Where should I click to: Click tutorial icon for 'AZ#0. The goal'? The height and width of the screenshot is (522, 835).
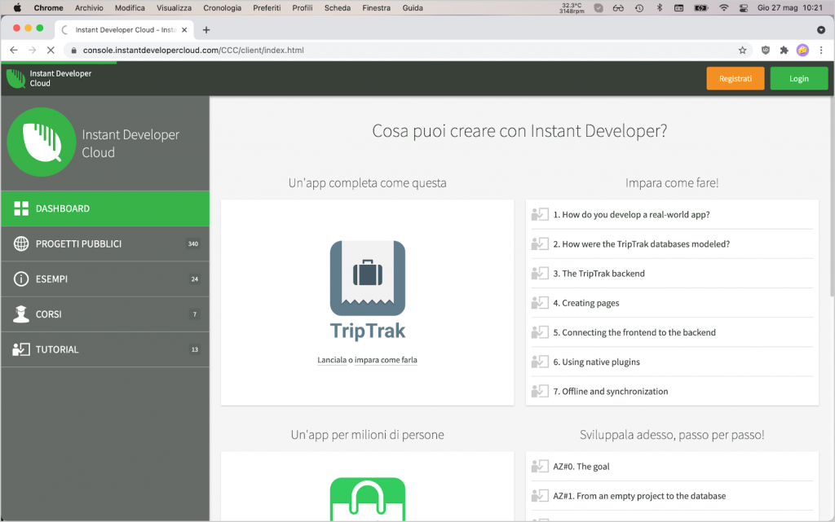pyautogui.click(x=540, y=466)
